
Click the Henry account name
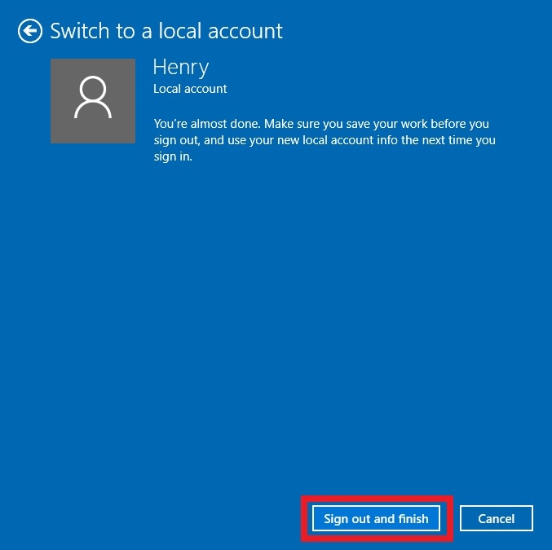point(181,67)
